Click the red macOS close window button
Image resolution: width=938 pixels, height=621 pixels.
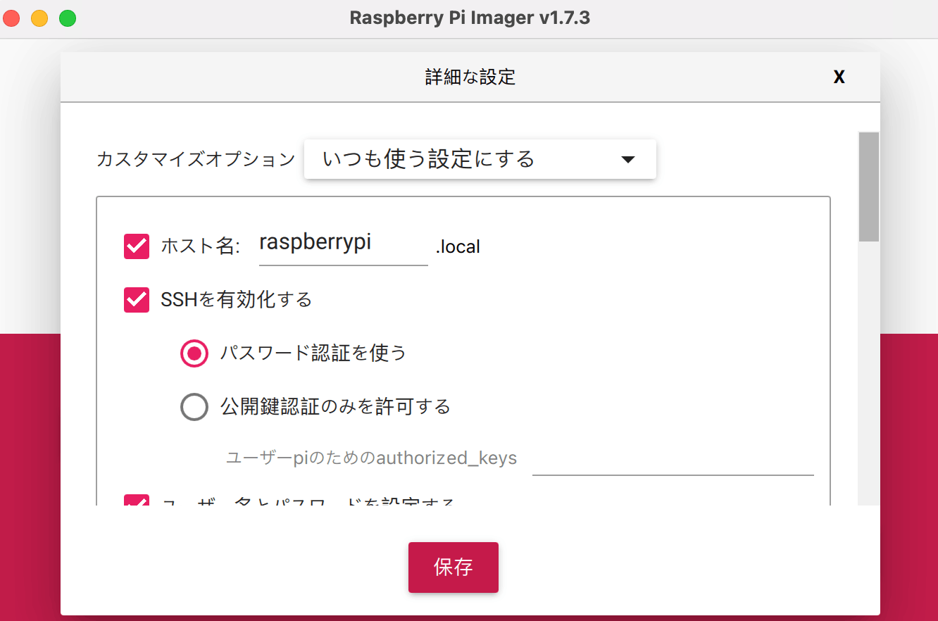click(11, 18)
